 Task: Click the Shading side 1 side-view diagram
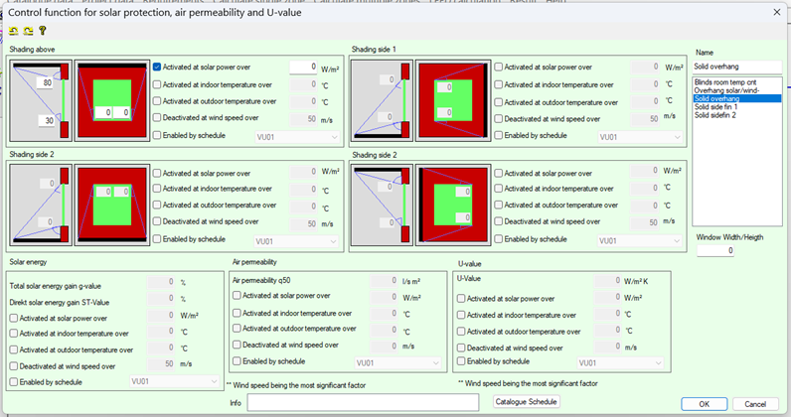[382, 101]
